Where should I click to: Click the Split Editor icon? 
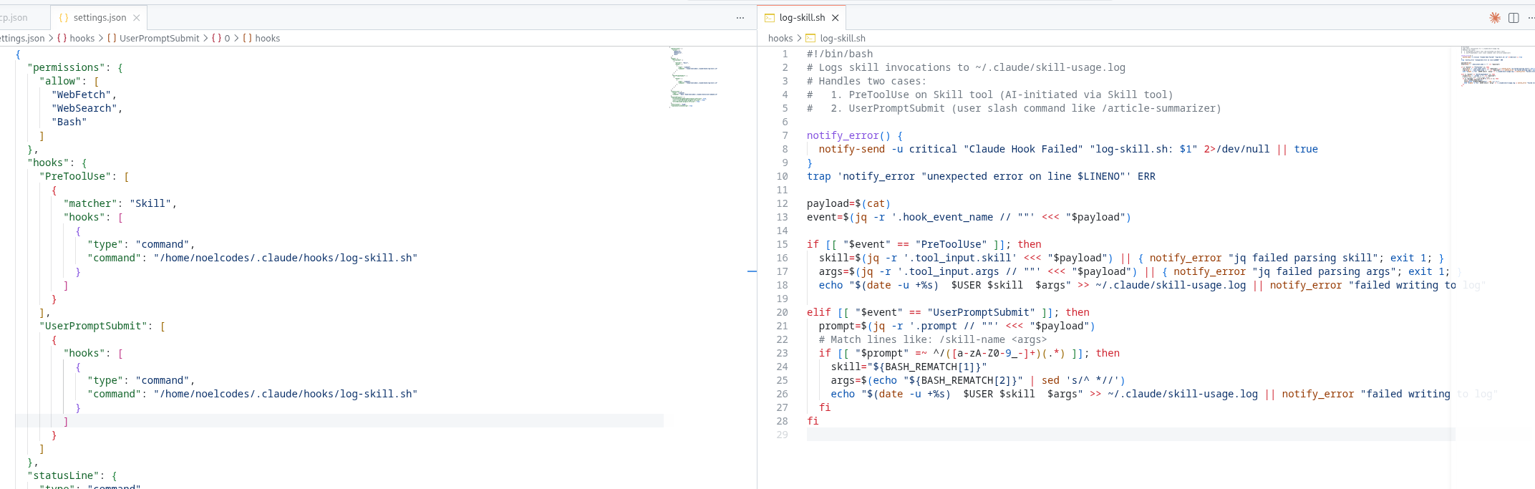[x=1514, y=18]
